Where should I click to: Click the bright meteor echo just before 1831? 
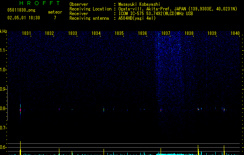pyautogui.click(x=20, y=110)
